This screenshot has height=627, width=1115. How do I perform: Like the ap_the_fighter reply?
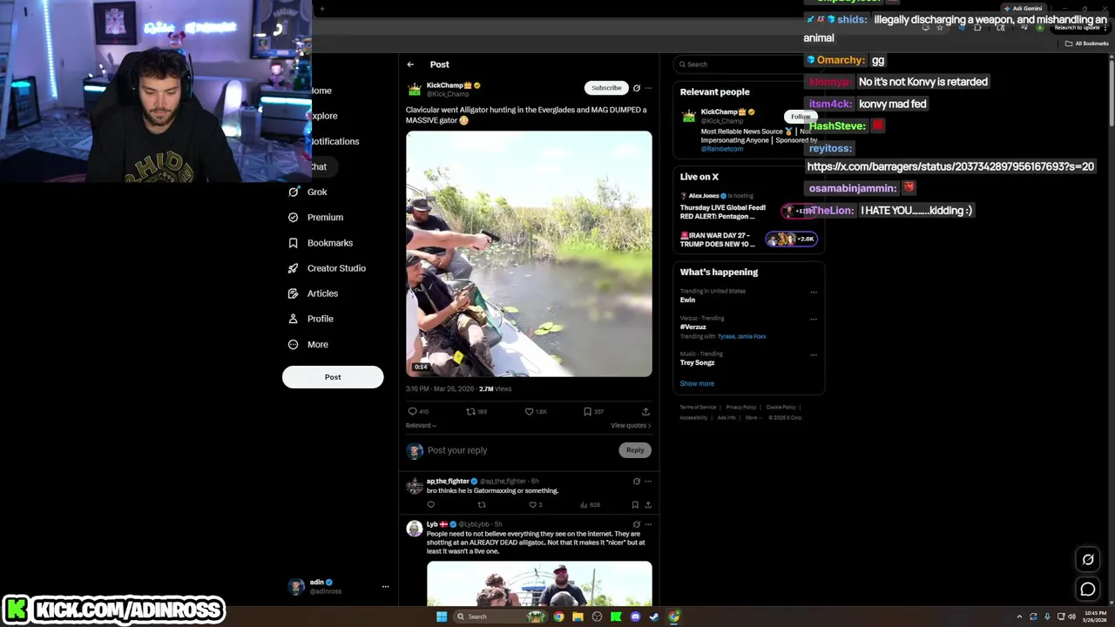coord(532,505)
